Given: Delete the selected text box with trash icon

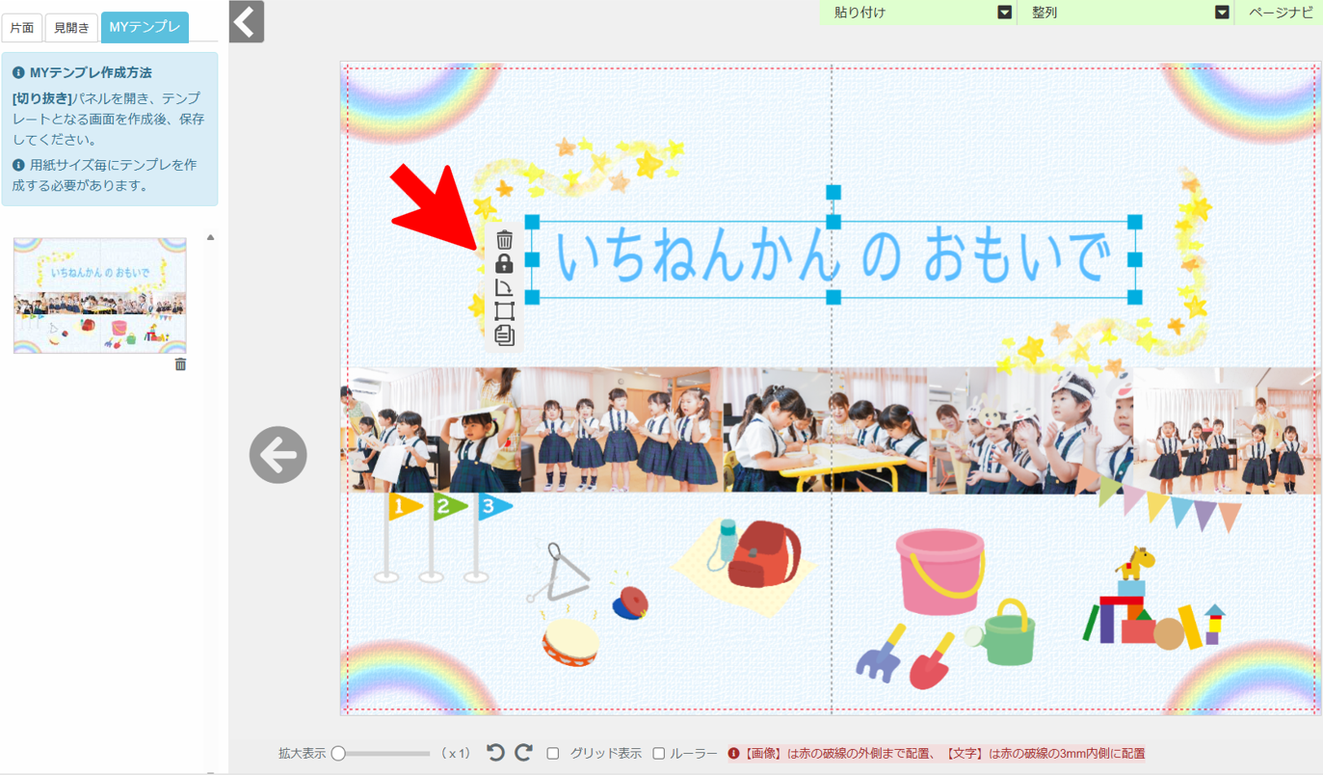Looking at the screenshot, I should [x=504, y=239].
